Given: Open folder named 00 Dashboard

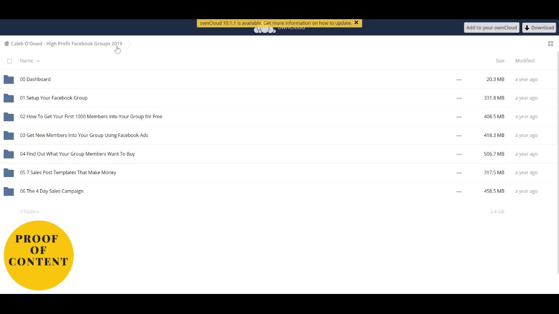Looking at the screenshot, I should [x=35, y=79].
